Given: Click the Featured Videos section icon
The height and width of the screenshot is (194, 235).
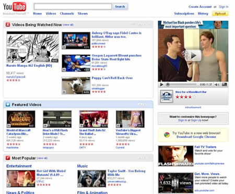Looking at the screenshot, I should point(8,104).
